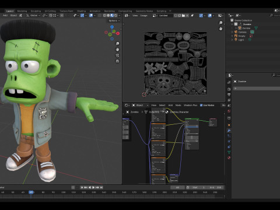Click the play animation button in timeline
The image size is (280, 210).
(93, 187)
